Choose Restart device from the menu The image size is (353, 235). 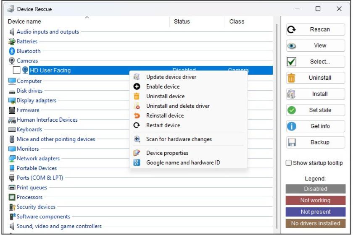click(x=188, y=125)
